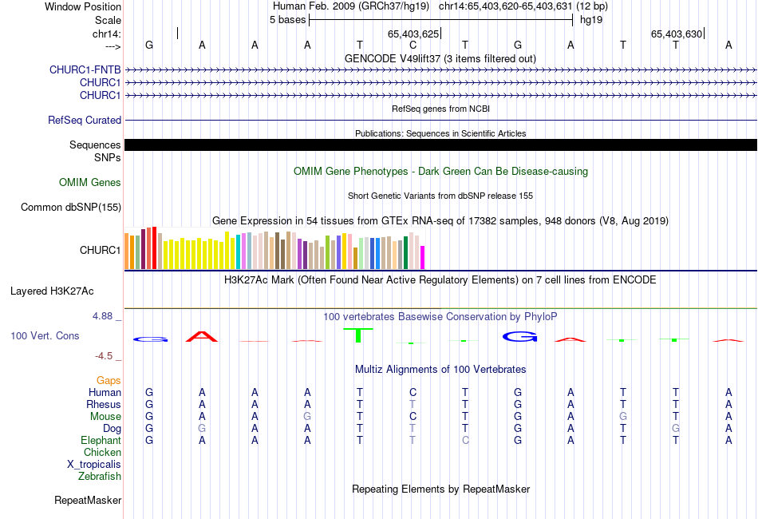The height and width of the screenshot is (519, 758).
Task: Click the OMIM Genes track label
Action: [89, 182]
